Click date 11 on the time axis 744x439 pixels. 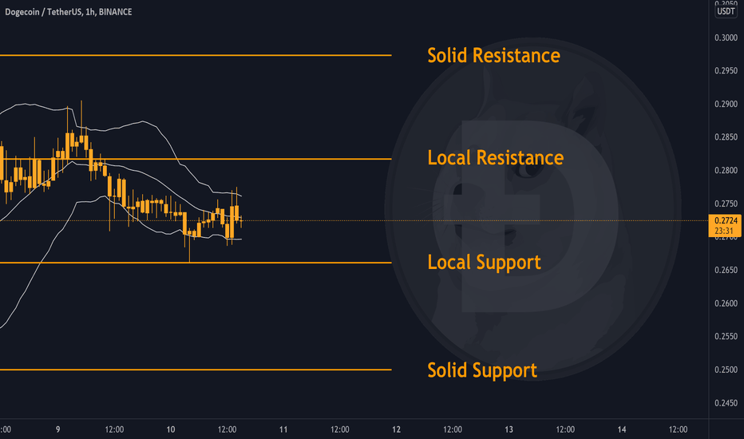pyautogui.click(x=283, y=429)
